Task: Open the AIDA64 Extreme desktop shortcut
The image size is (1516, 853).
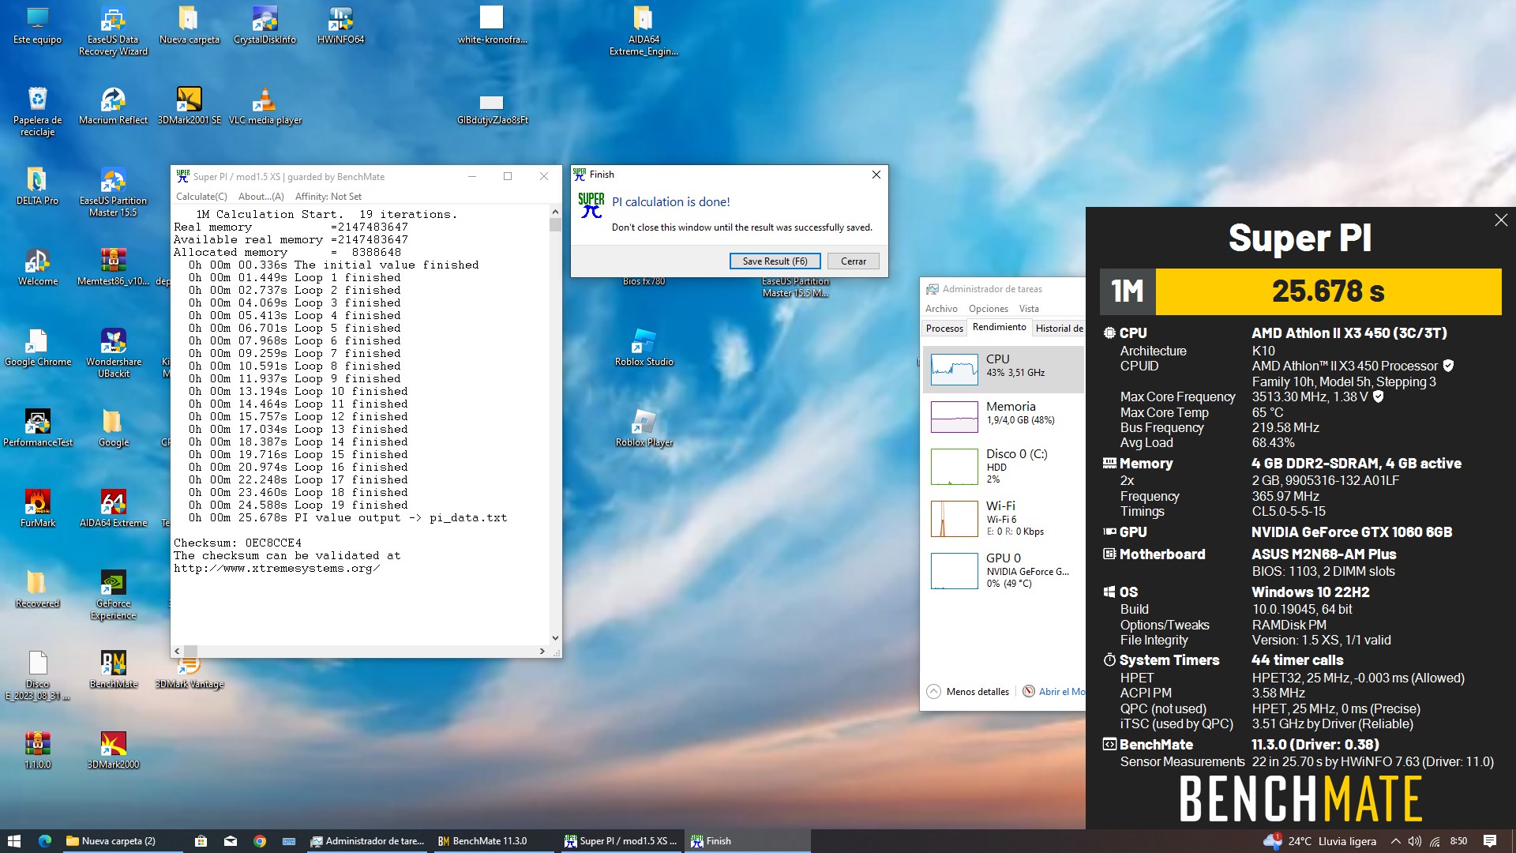Action: click(x=113, y=508)
